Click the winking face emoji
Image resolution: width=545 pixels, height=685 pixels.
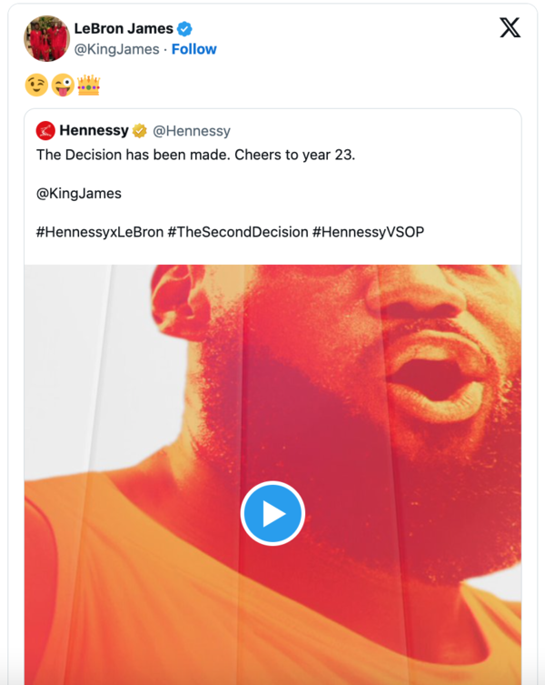[36, 86]
